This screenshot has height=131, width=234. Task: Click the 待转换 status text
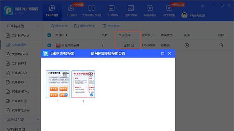click(165, 45)
